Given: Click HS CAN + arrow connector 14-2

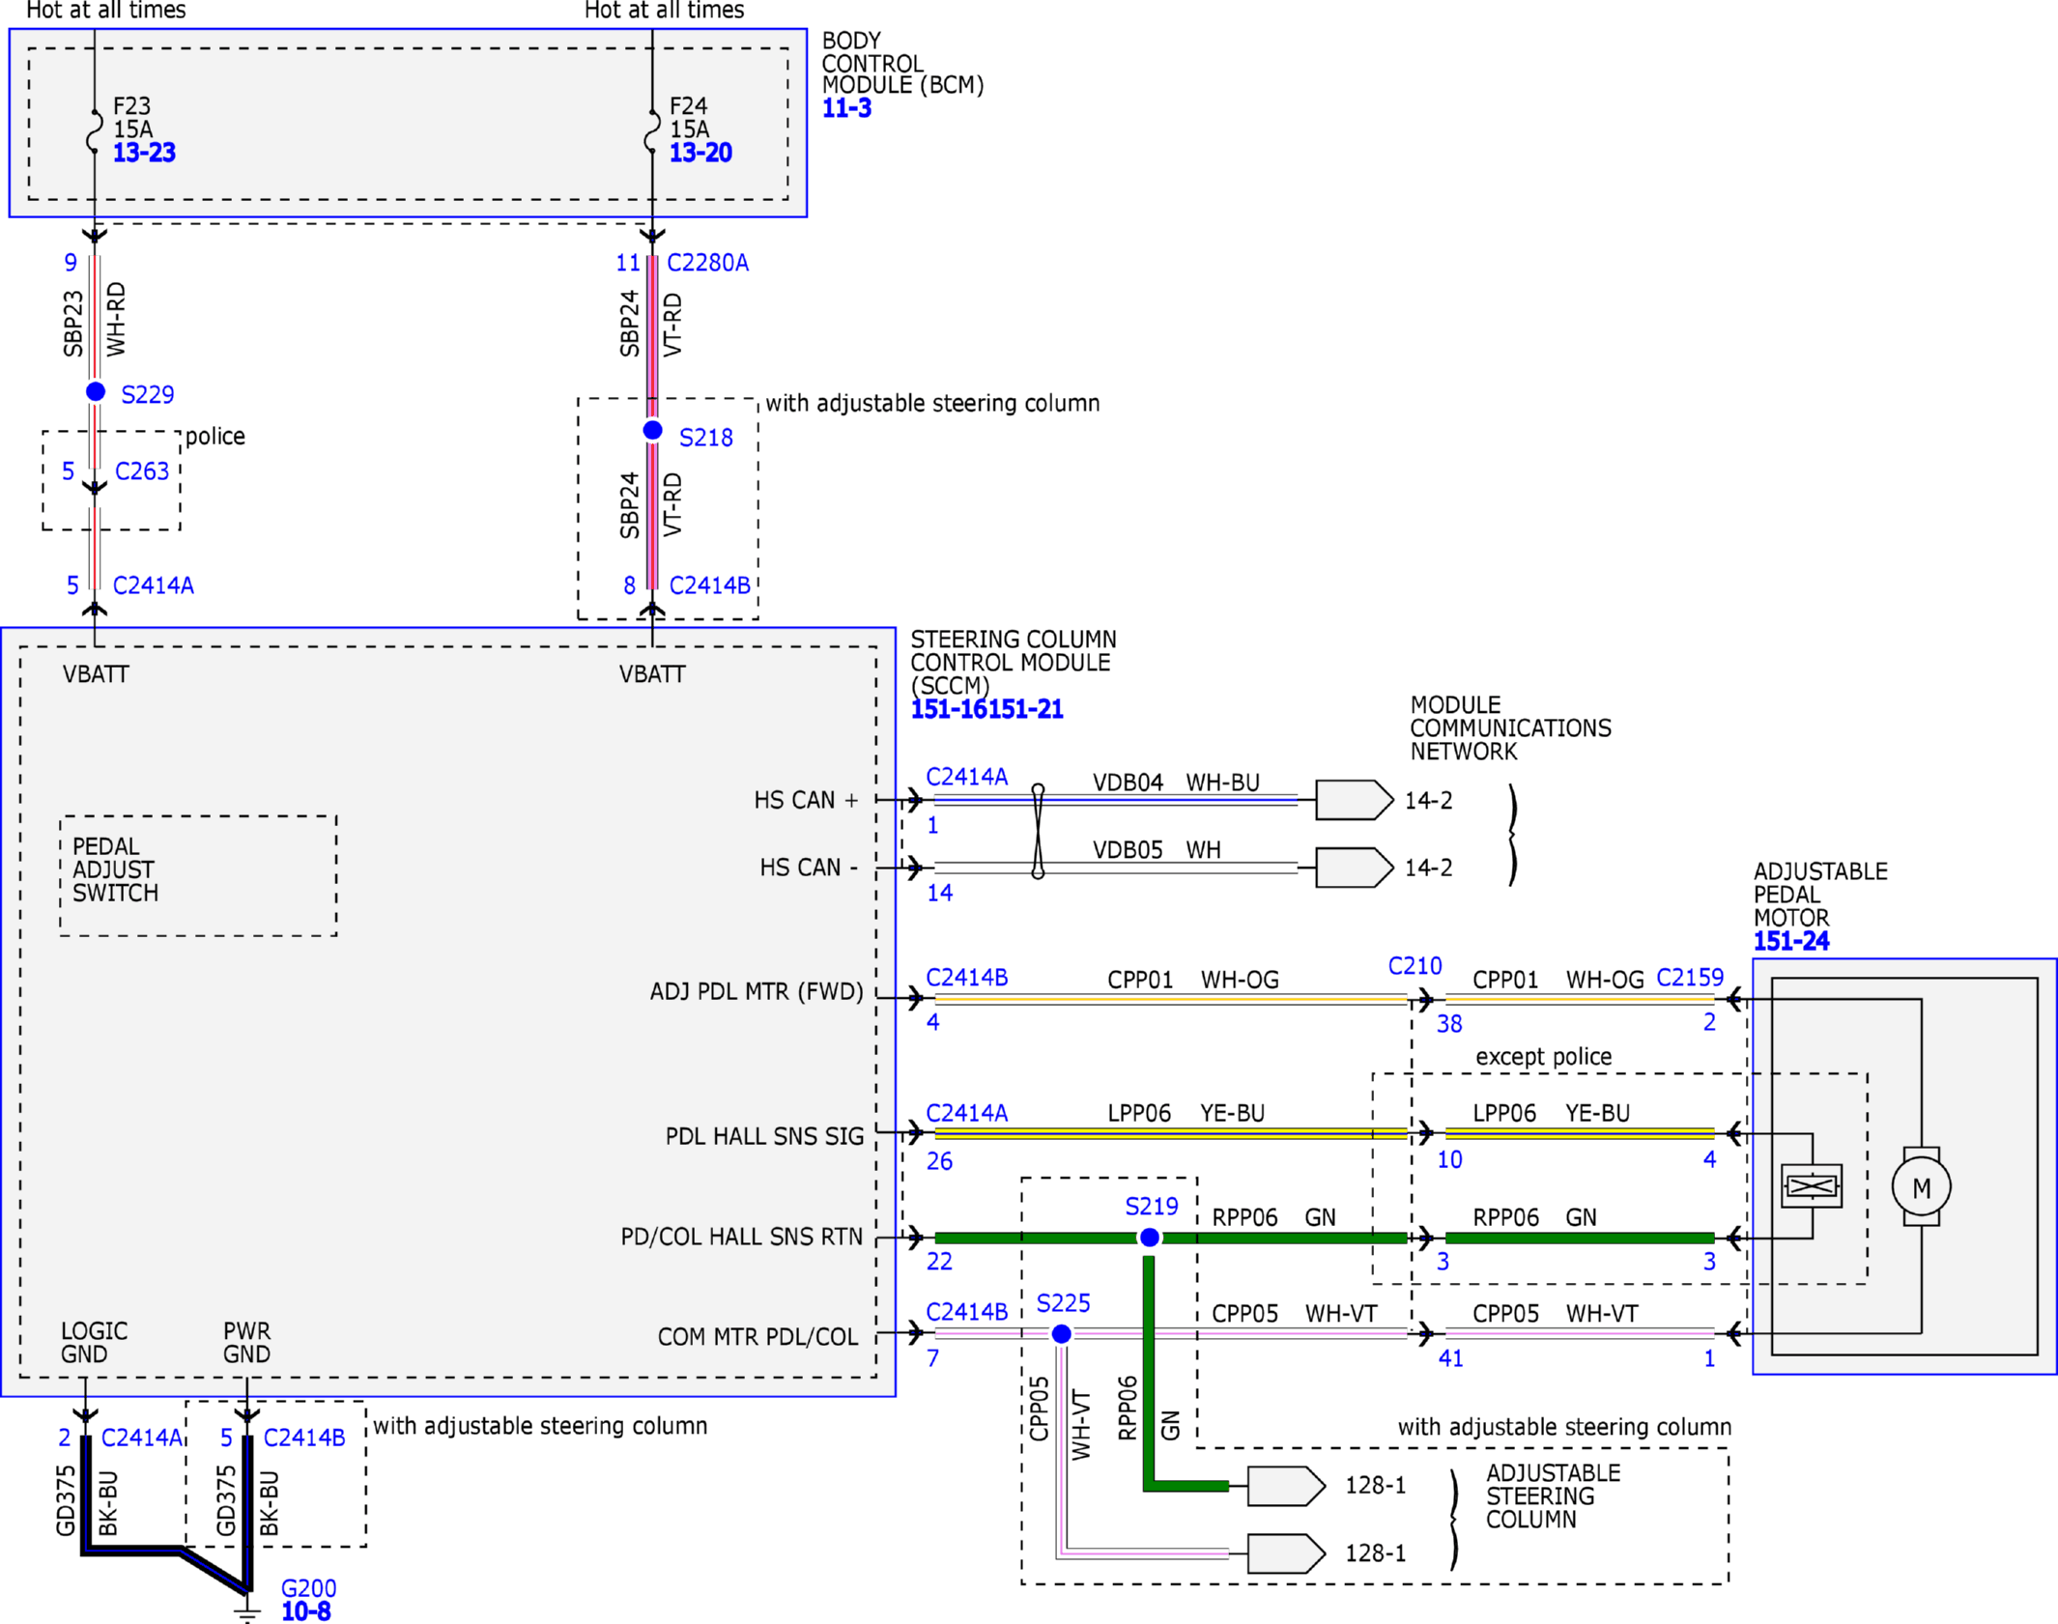Looking at the screenshot, I should (x=1355, y=800).
